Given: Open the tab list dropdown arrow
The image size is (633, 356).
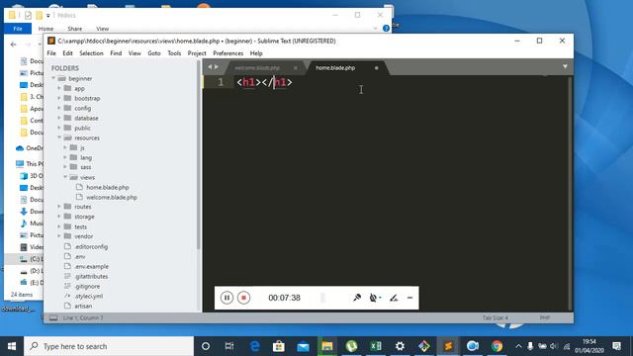Looking at the screenshot, I should (565, 66).
